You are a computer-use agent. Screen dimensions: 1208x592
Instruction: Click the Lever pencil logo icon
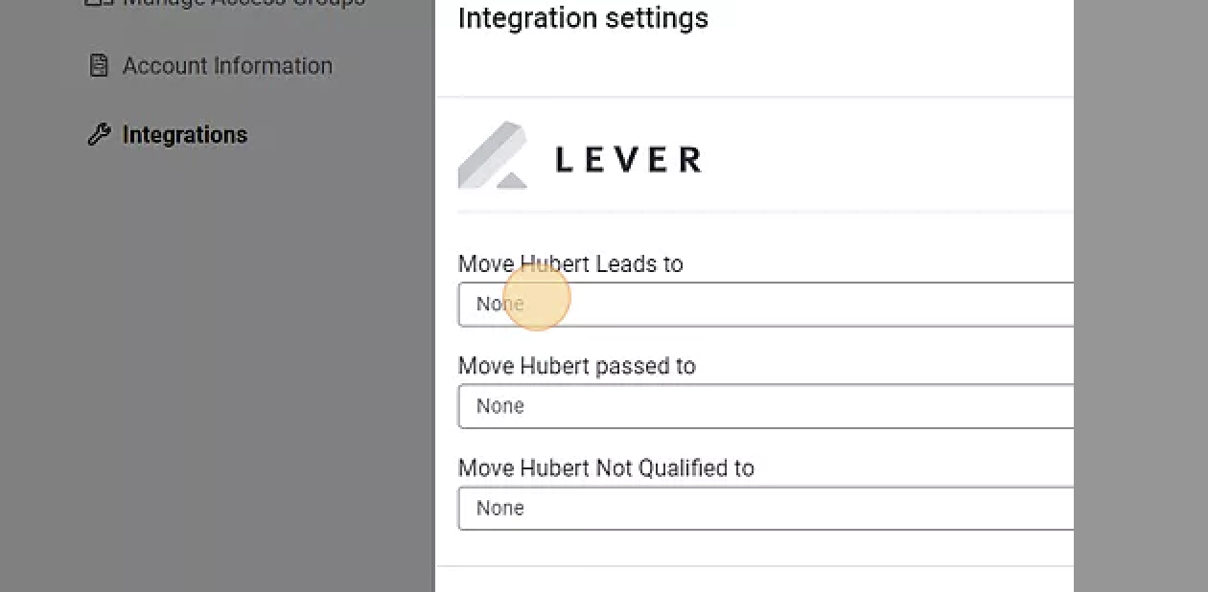[492, 154]
